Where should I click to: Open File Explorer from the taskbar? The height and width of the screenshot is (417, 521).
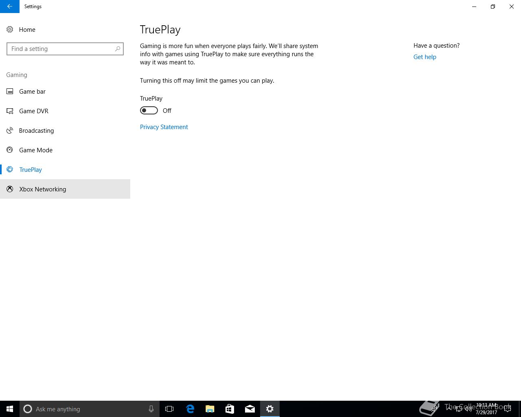(x=210, y=409)
